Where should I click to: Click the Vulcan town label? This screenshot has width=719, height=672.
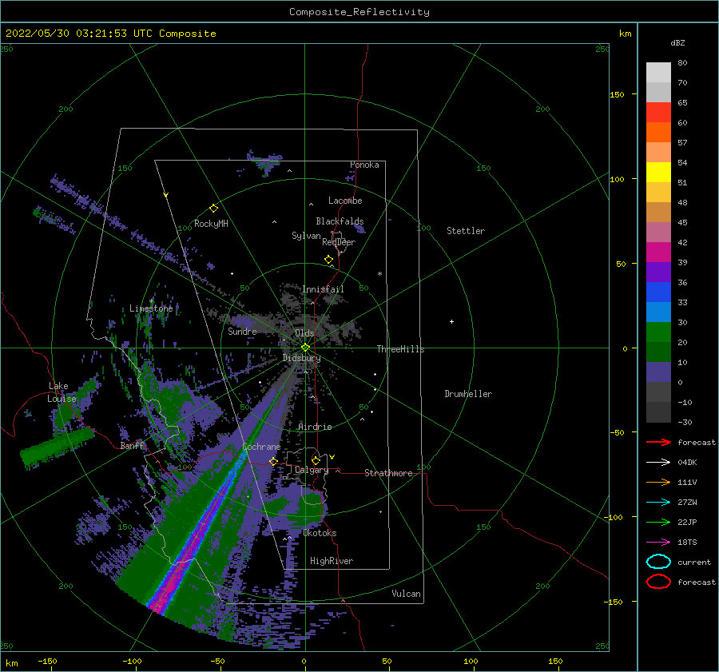406,594
